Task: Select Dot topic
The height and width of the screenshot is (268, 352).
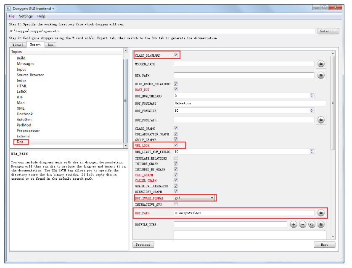Action: [20, 142]
